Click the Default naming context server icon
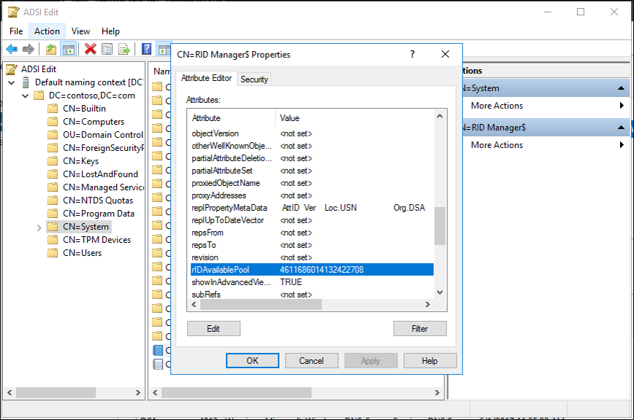 26,82
